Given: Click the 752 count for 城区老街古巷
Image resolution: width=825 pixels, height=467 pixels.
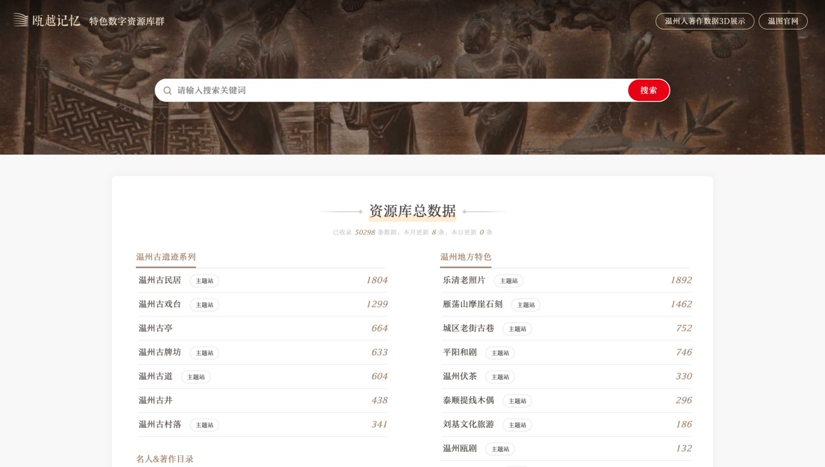Looking at the screenshot, I should [x=684, y=328].
